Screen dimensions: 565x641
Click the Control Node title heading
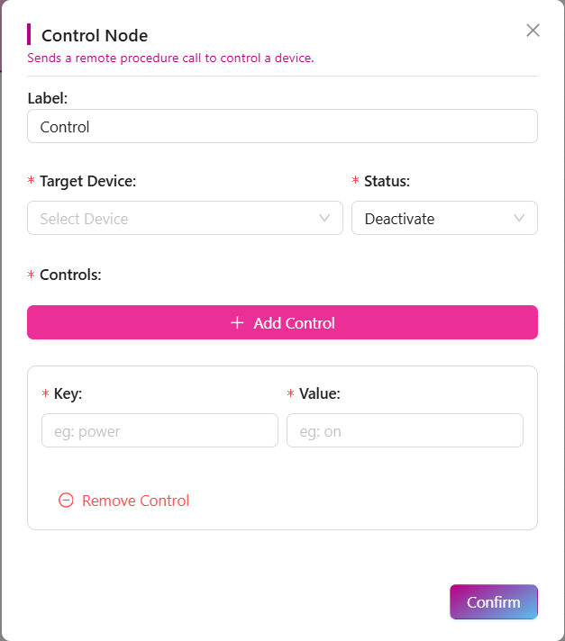tap(95, 36)
